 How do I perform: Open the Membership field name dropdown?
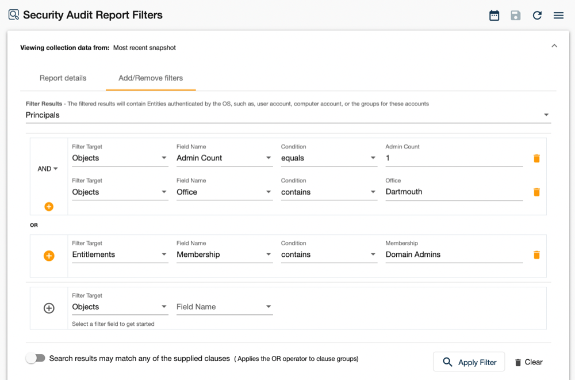(224, 254)
